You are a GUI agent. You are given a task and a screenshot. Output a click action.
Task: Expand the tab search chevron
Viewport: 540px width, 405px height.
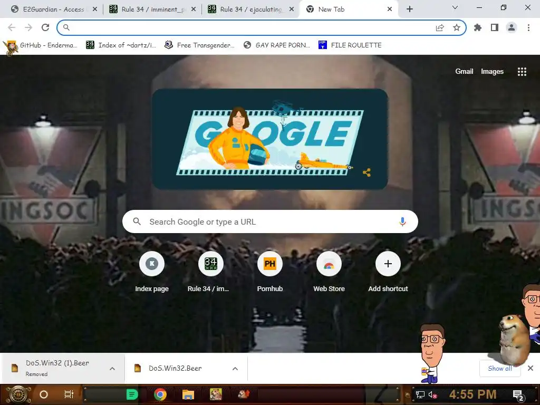coord(455,7)
